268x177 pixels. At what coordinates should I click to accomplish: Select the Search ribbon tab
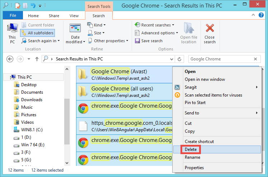click(99, 16)
